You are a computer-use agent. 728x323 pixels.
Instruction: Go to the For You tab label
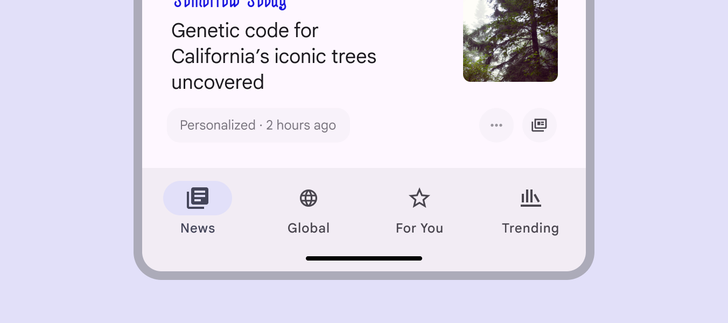click(x=419, y=228)
